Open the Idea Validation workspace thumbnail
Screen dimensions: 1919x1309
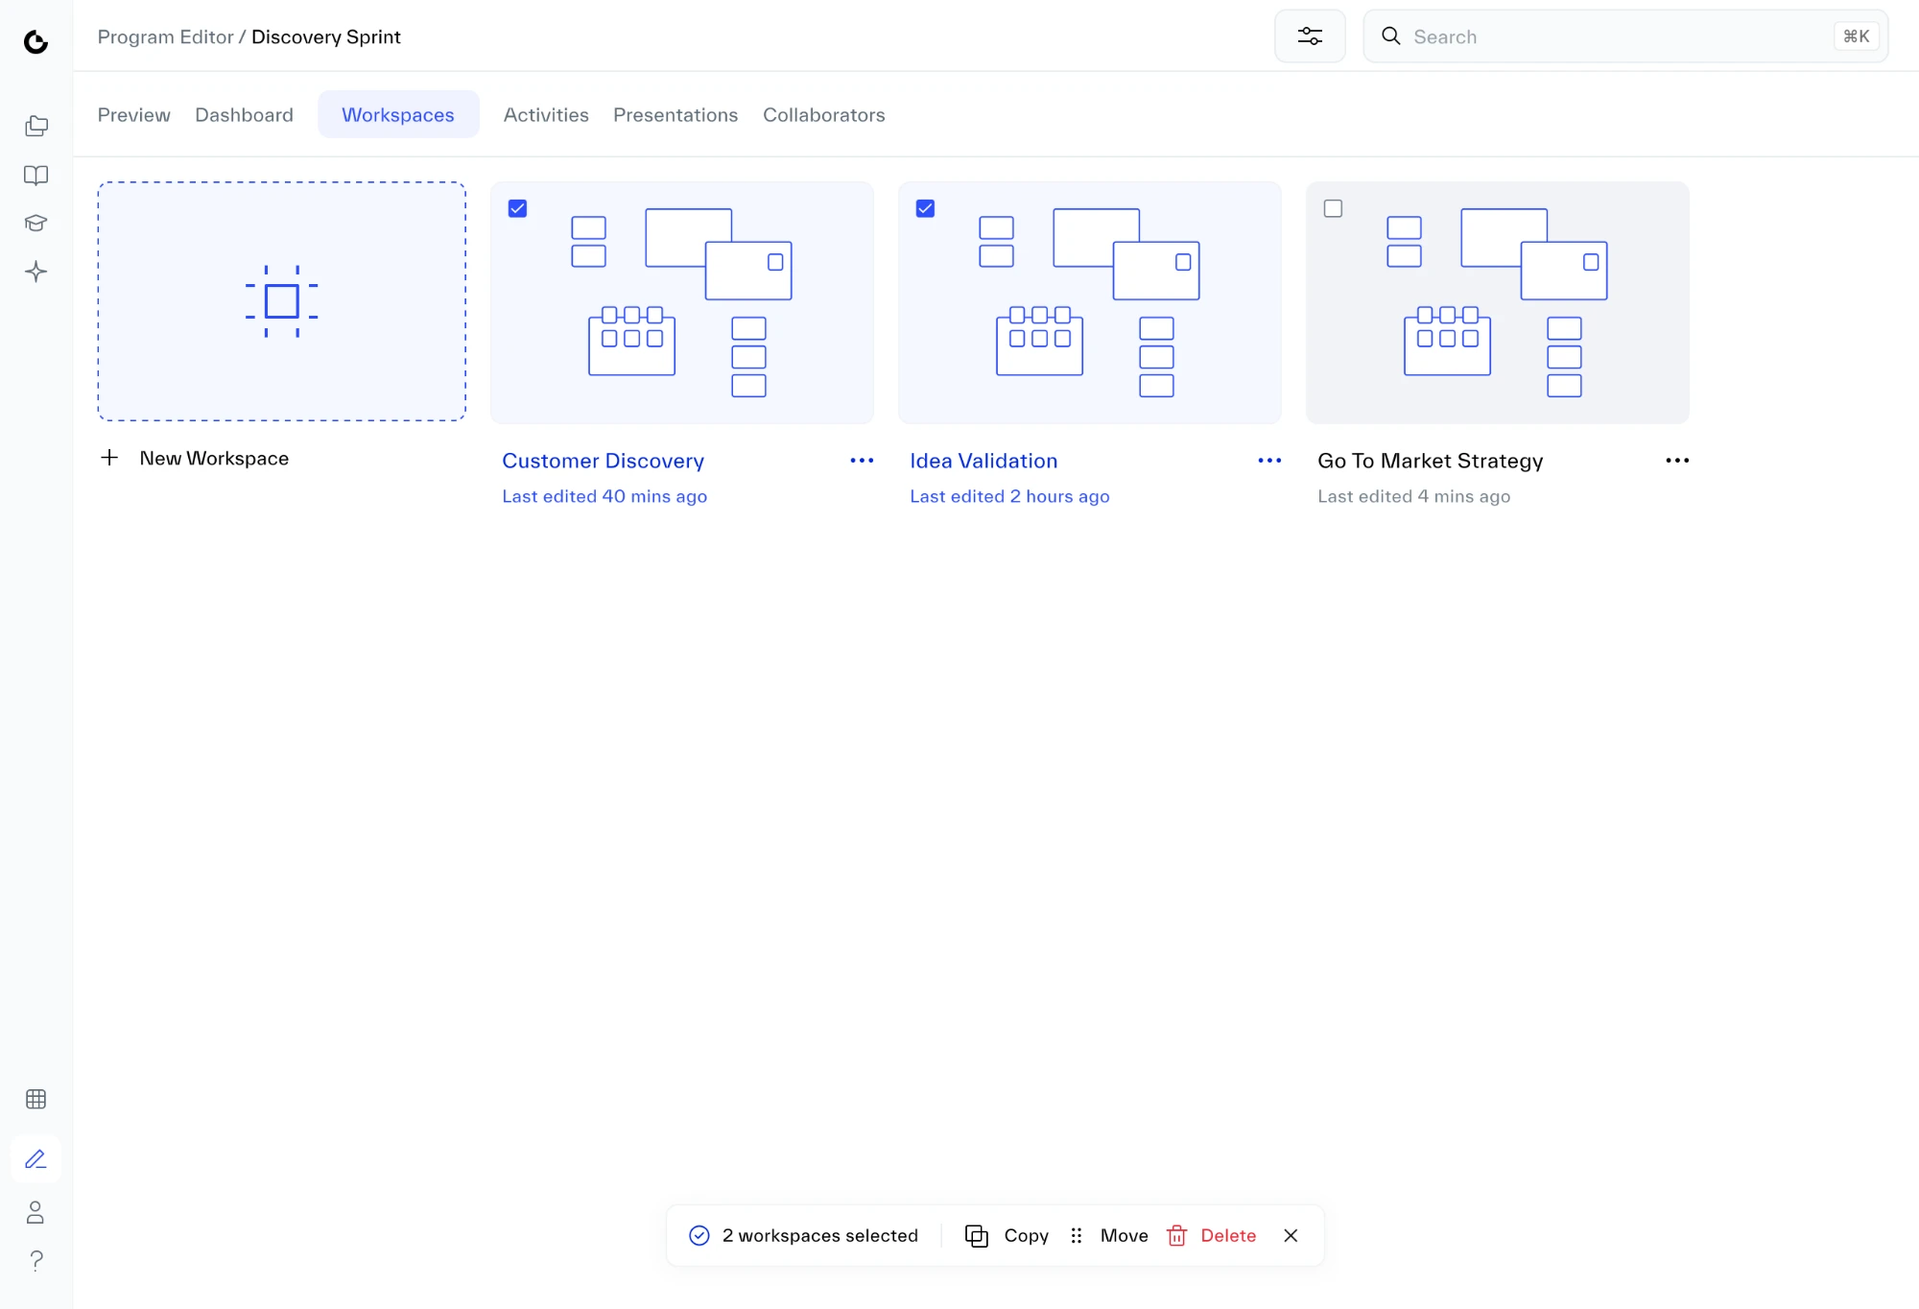pos(1090,302)
